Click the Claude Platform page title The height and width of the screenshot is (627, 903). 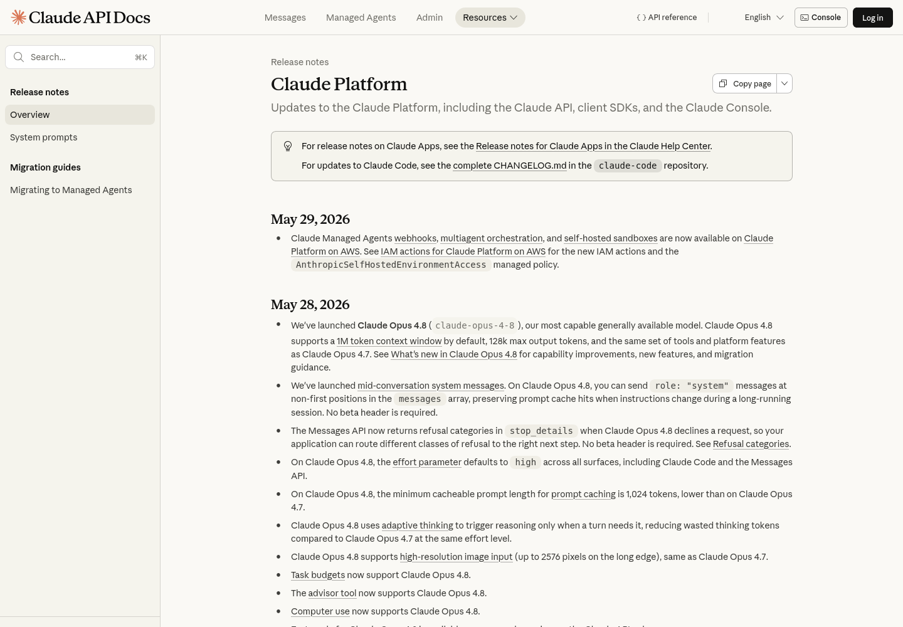point(339,84)
